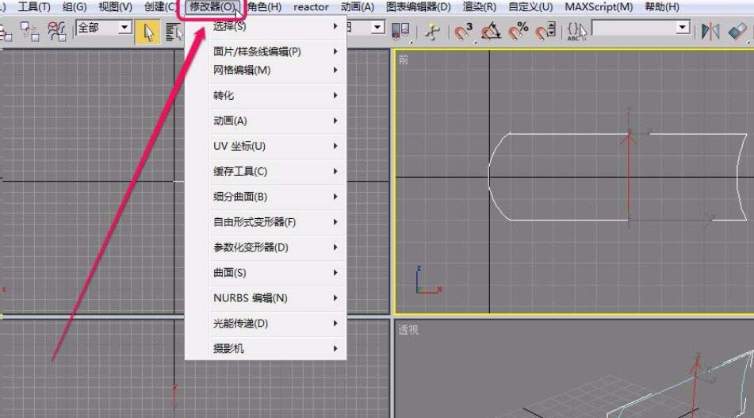Expand 选择(S) submenu
Image resolution: width=754 pixels, height=418 pixels.
coord(277,26)
